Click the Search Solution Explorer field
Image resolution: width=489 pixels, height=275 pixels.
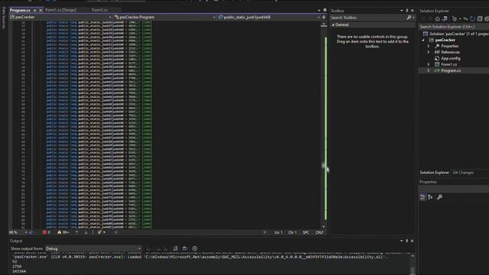tap(454, 27)
